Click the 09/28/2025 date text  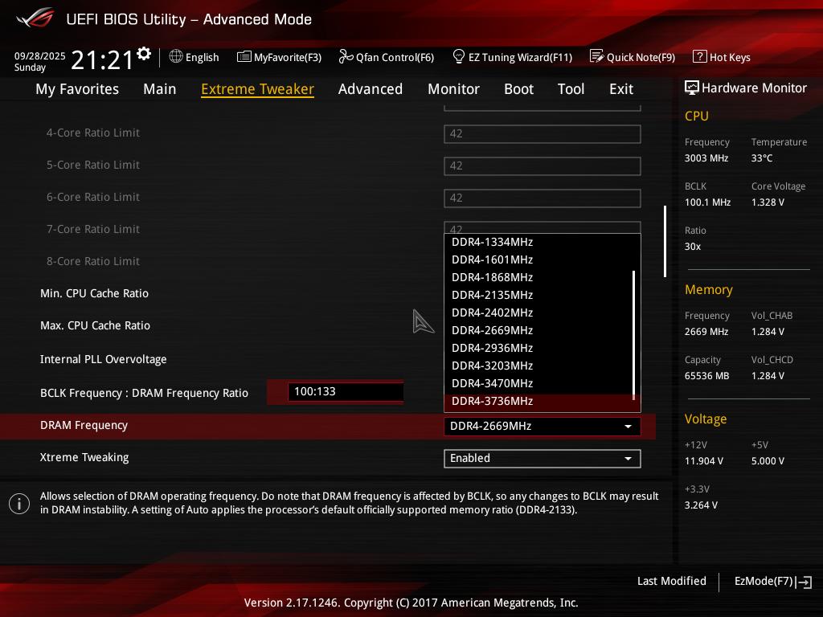click(40, 56)
